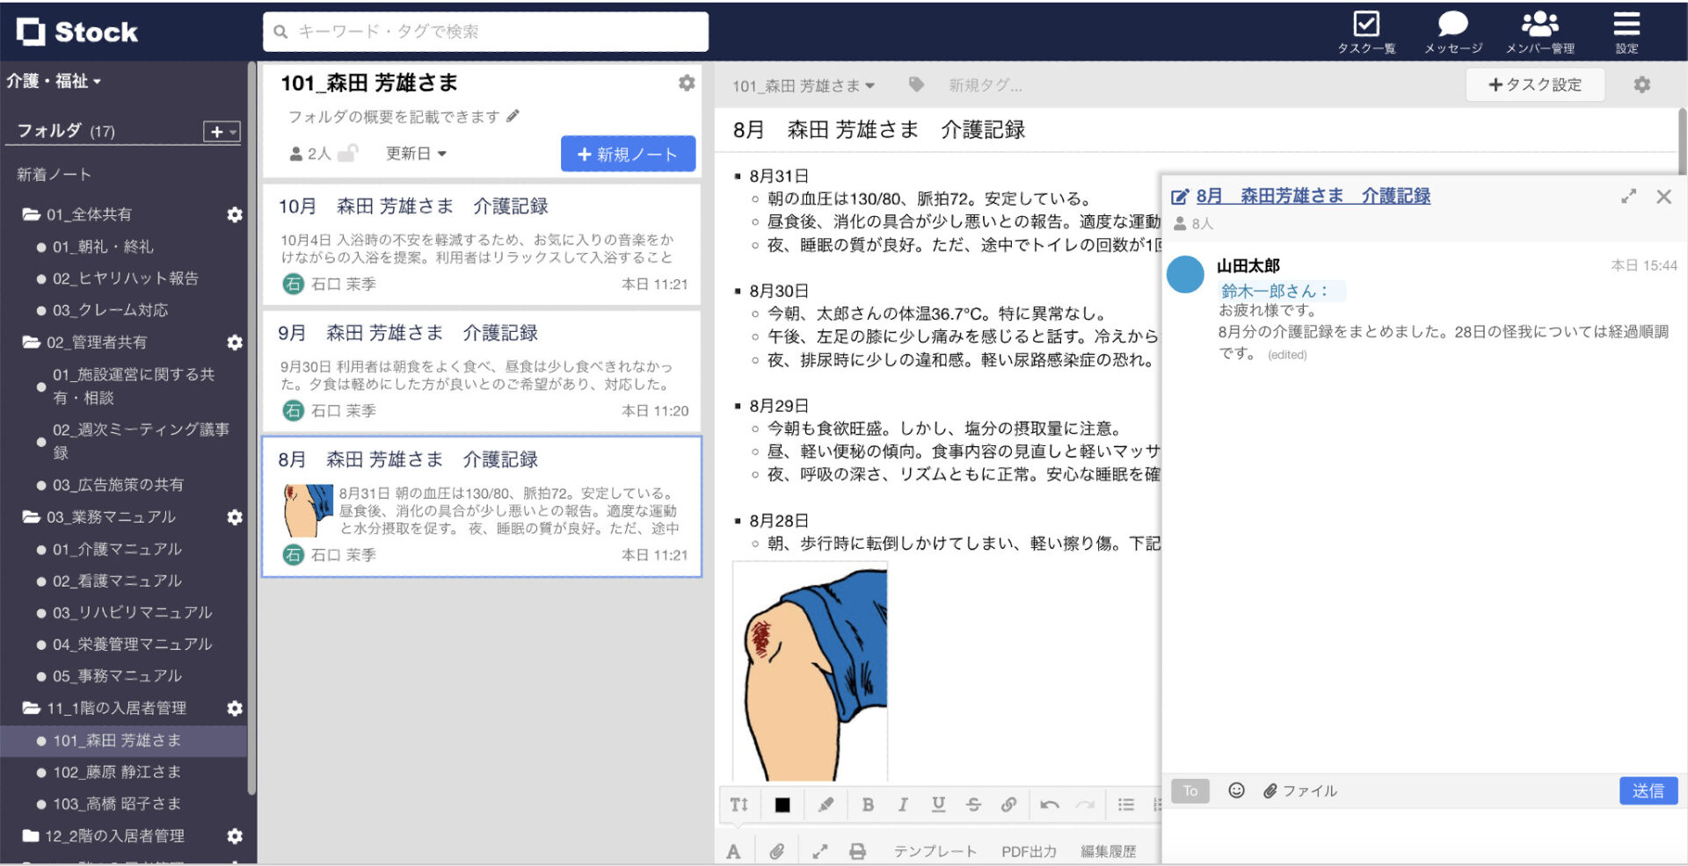Open the text size menu in editor toolbar
Image resolution: width=1688 pixels, height=866 pixels.
click(x=738, y=804)
